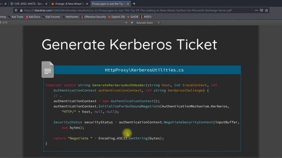Click the SecurityStatus type name
The image size is (282, 158).
(x=67, y=122)
